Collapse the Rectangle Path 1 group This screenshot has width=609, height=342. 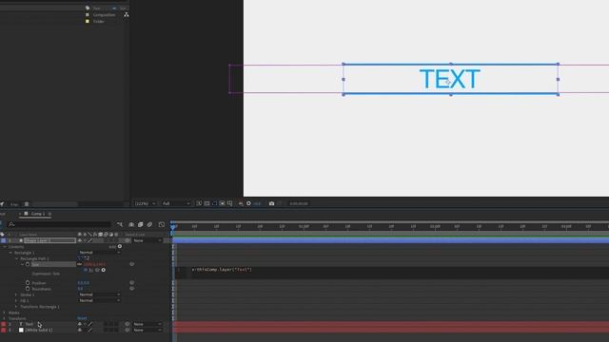click(x=17, y=258)
